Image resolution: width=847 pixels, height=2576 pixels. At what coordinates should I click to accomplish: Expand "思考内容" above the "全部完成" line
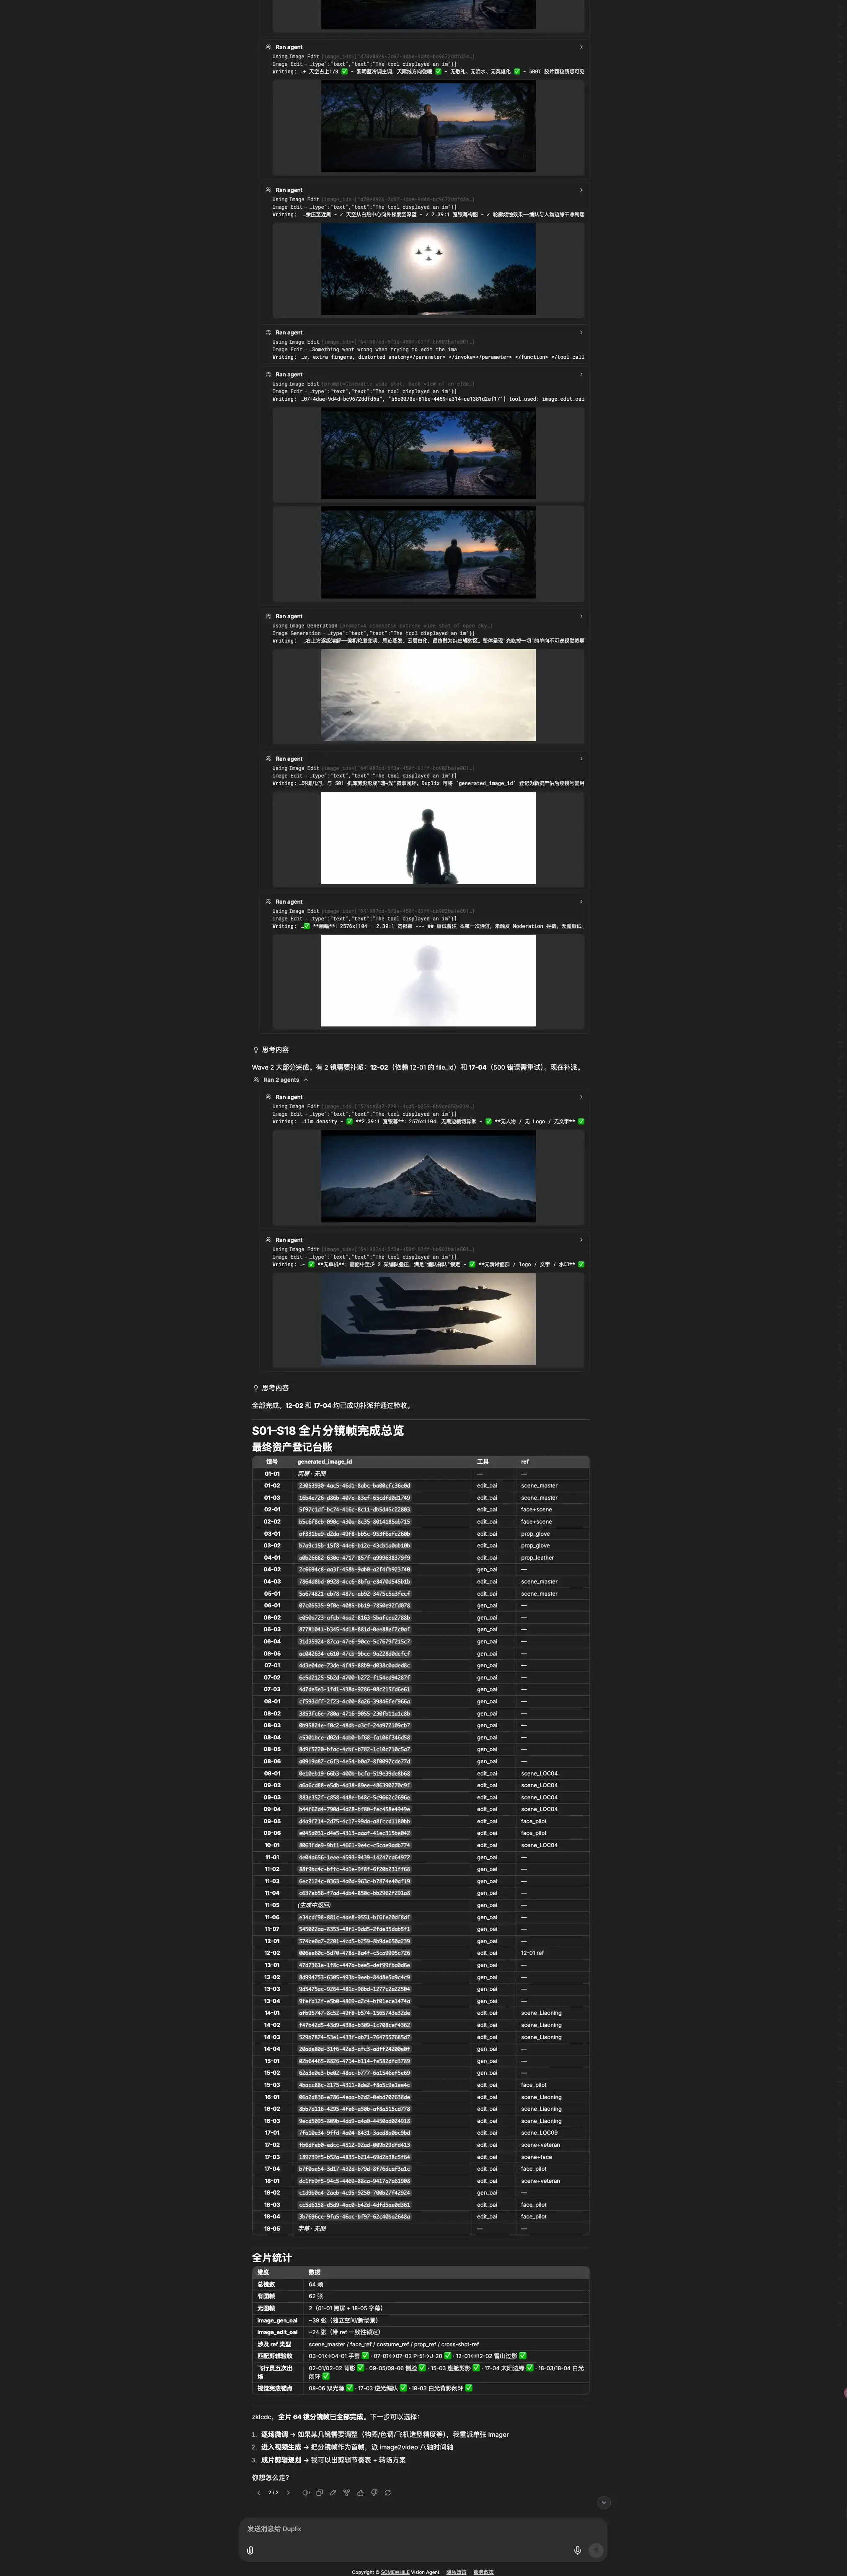pos(271,1388)
